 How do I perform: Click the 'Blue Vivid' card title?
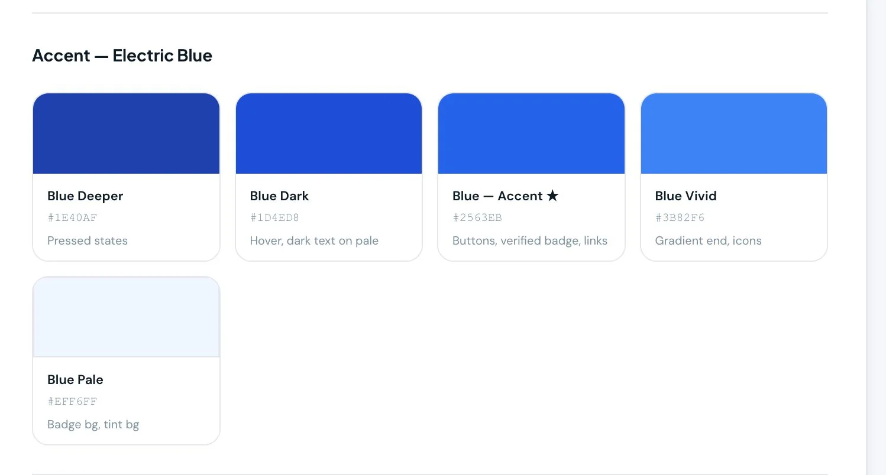685,196
